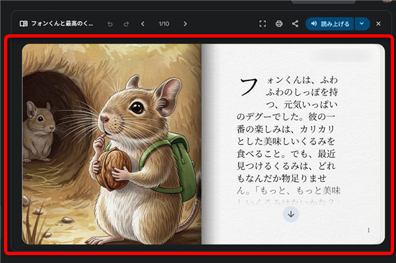Click the 読み上げる read-aloud button
Image resolution: width=396 pixels, height=263 pixels.
[x=329, y=24]
